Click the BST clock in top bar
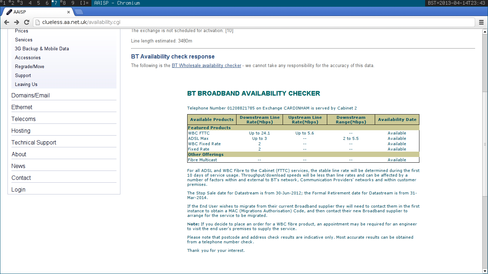 click(x=457, y=3)
